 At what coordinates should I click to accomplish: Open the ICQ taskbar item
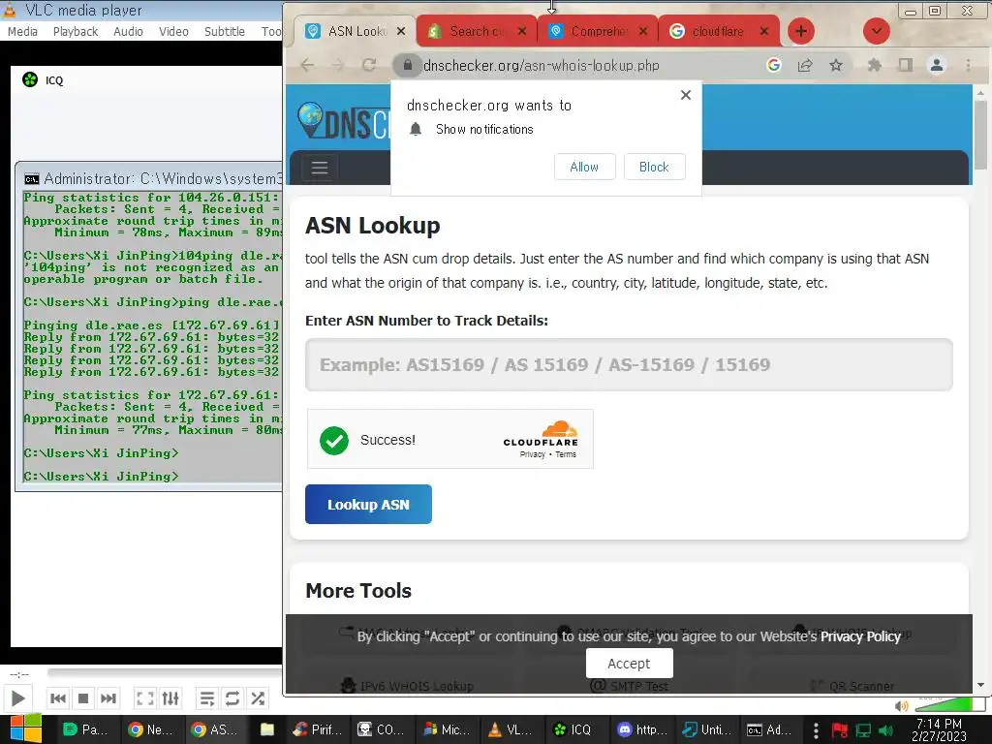[573, 730]
